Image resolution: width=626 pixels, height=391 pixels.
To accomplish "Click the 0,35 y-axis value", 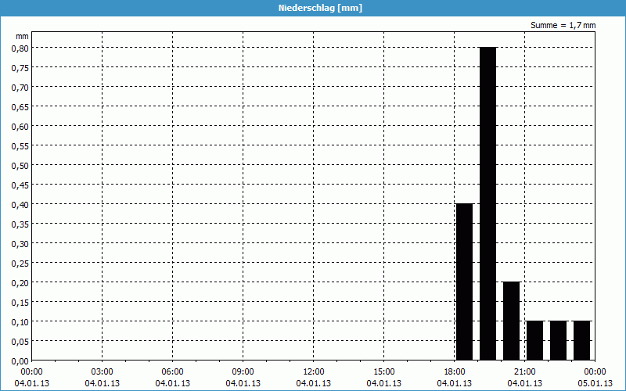I will [x=20, y=224].
